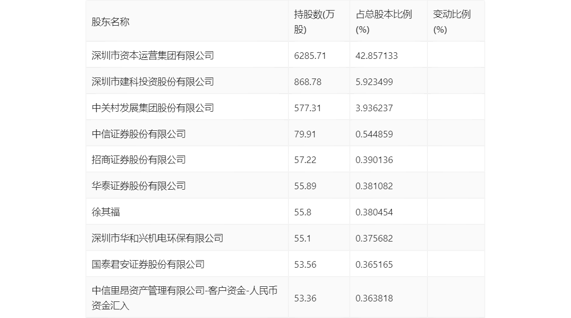Select the percentage 0.380454
Image resolution: width=571 pixels, height=318 pixels.
374,212
